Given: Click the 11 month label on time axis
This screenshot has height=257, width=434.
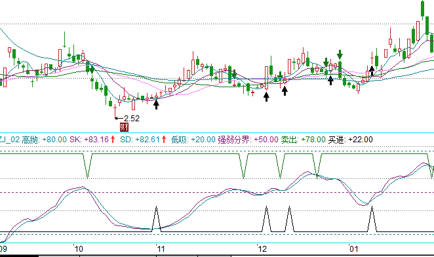Looking at the screenshot, I should (161, 248).
